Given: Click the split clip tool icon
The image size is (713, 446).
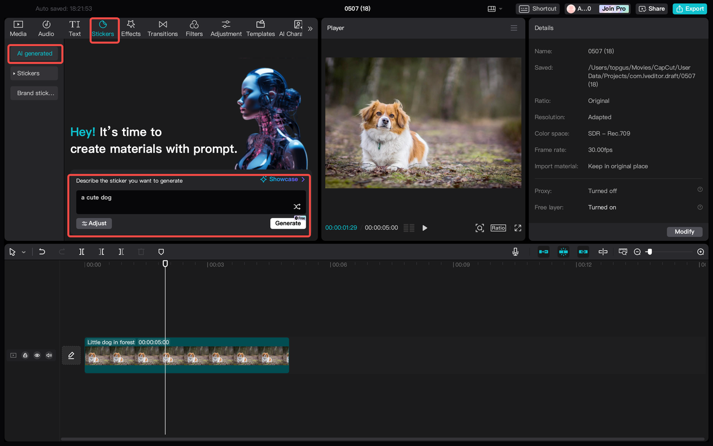Looking at the screenshot, I should point(81,252).
